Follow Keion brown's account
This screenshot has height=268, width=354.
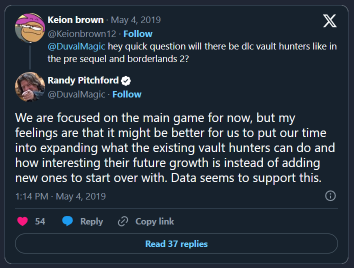click(137, 33)
